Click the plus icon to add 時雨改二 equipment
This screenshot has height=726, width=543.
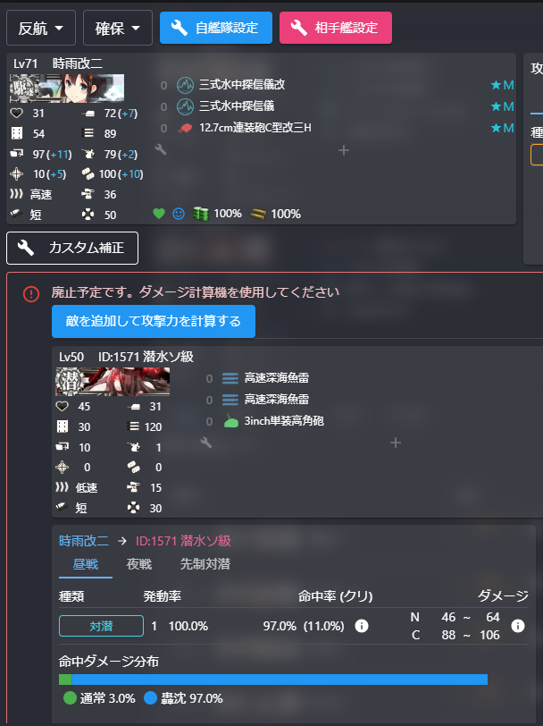pyautogui.click(x=344, y=150)
